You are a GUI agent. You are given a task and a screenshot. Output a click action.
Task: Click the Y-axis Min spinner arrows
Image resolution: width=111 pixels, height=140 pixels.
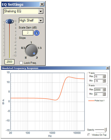tap(104, 81)
